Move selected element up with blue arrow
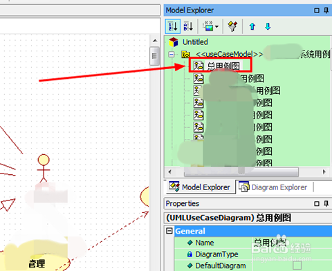Image resolution: width=332 pixels, height=271 pixels. tap(252, 26)
